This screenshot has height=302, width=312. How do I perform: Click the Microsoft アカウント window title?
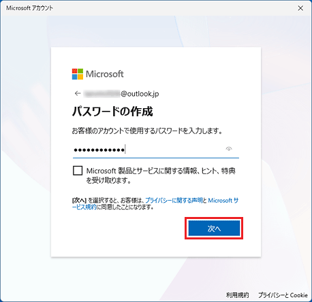pos(29,8)
